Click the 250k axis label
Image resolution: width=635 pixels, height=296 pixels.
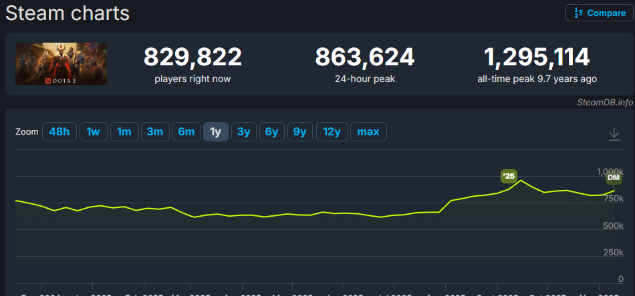point(612,253)
